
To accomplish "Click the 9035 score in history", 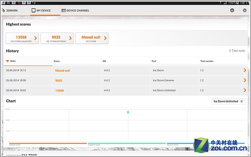I will (x=58, y=80).
